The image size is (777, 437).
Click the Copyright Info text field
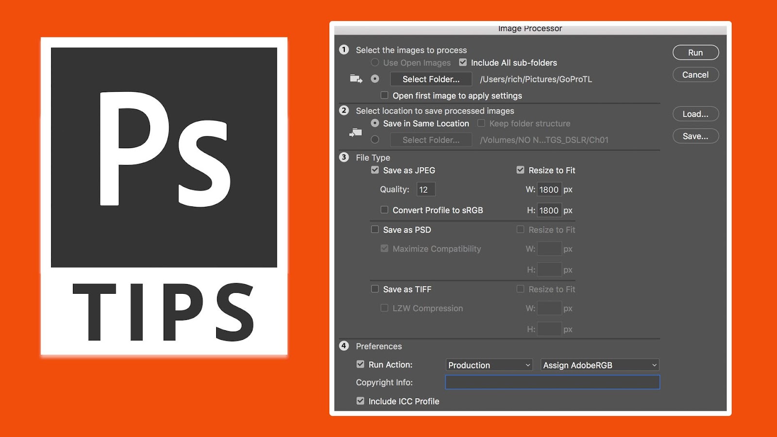pos(553,382)
